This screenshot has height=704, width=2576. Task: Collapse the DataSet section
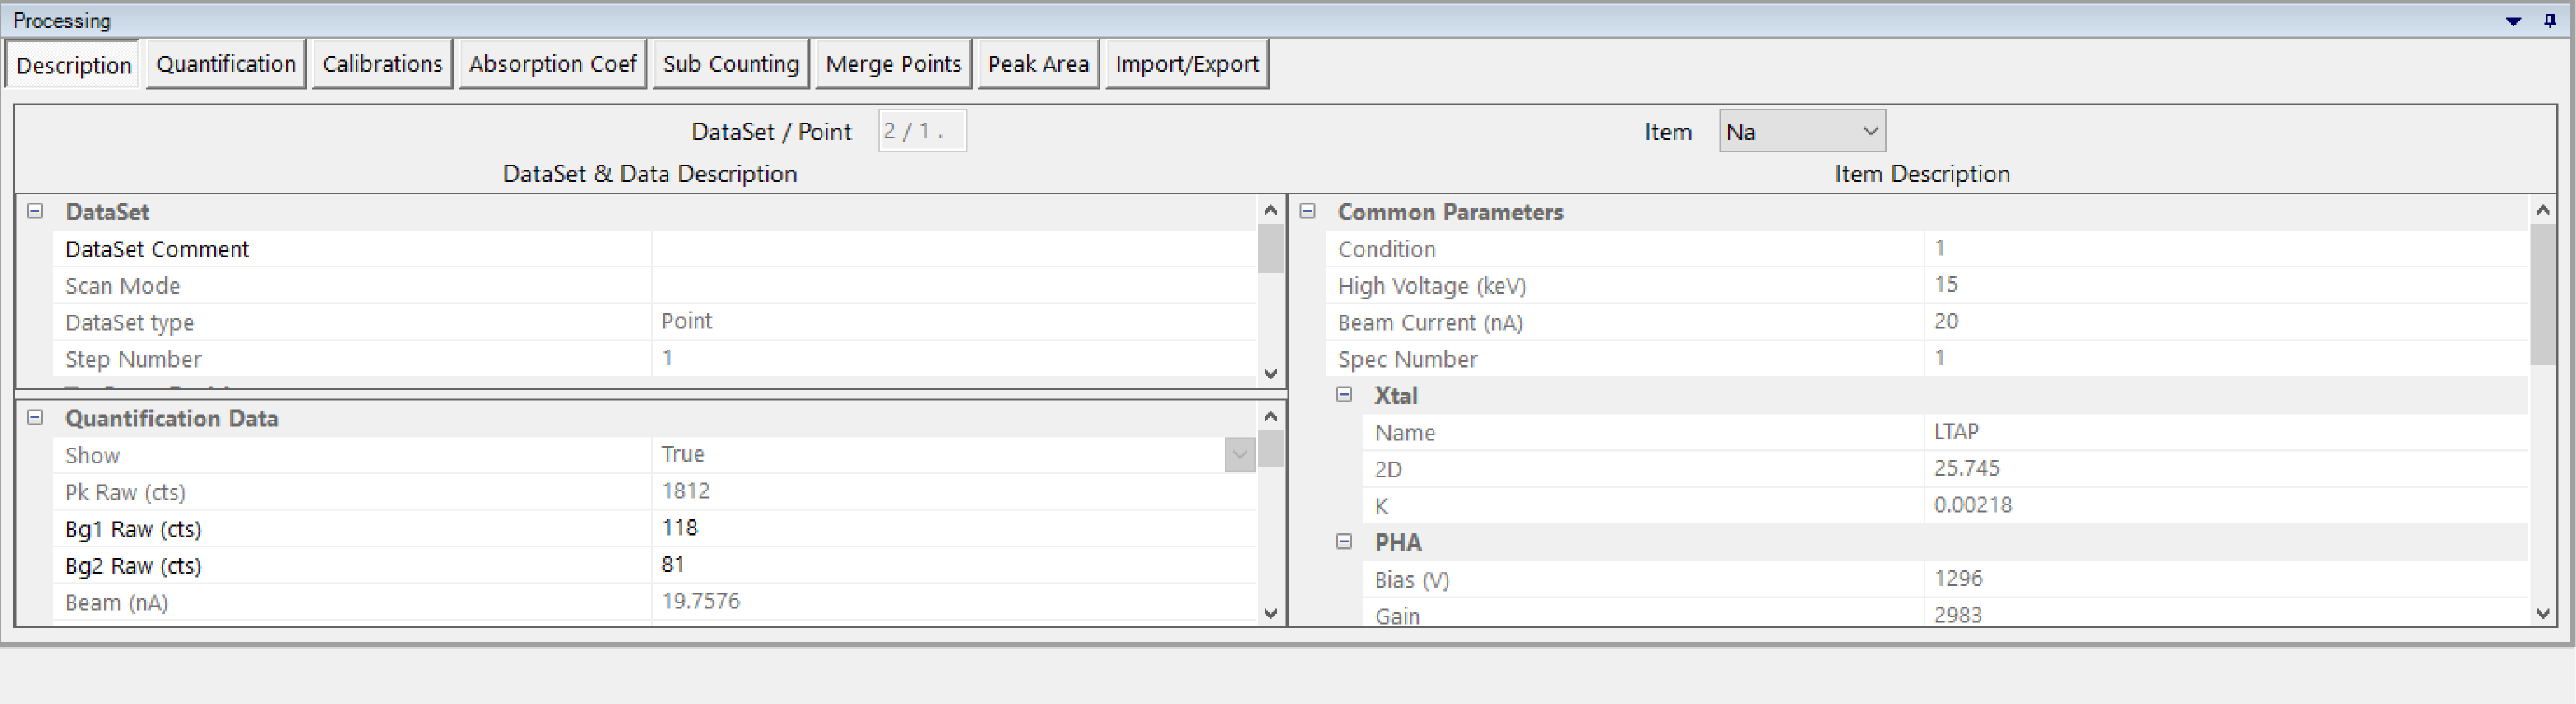click(35, 211)
